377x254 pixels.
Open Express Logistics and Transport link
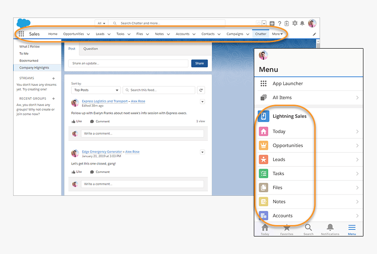tap(105, 101)
